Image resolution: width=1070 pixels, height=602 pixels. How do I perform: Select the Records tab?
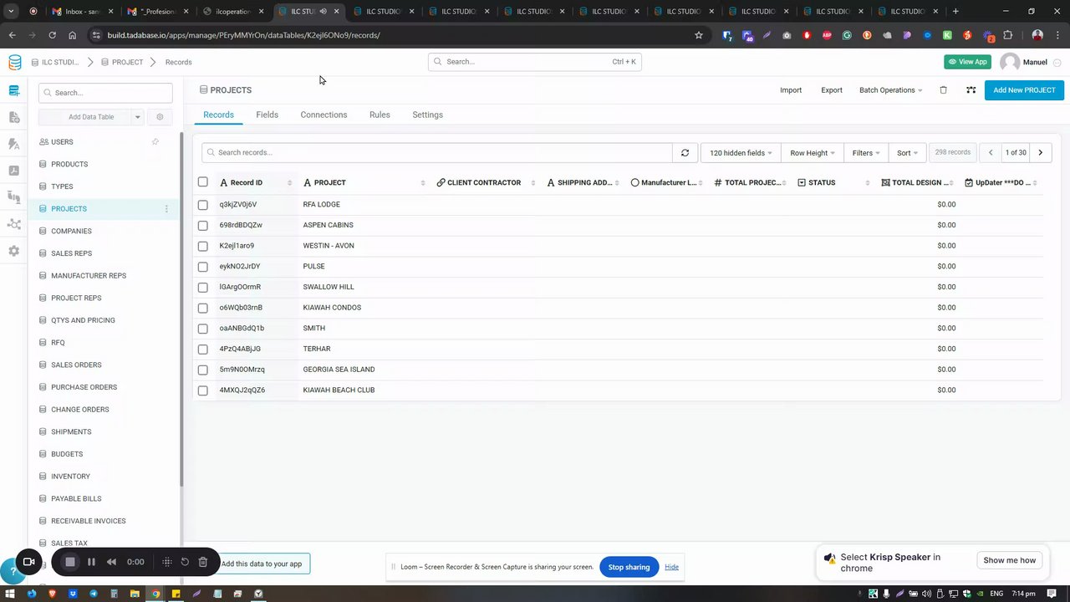(218, 115)
